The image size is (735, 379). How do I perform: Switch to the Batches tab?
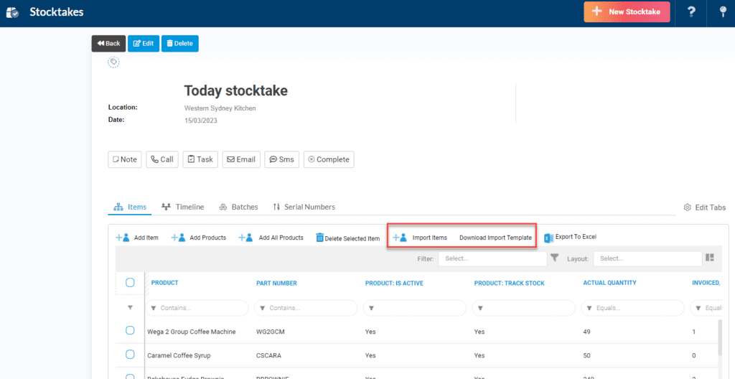pos(238,207)
